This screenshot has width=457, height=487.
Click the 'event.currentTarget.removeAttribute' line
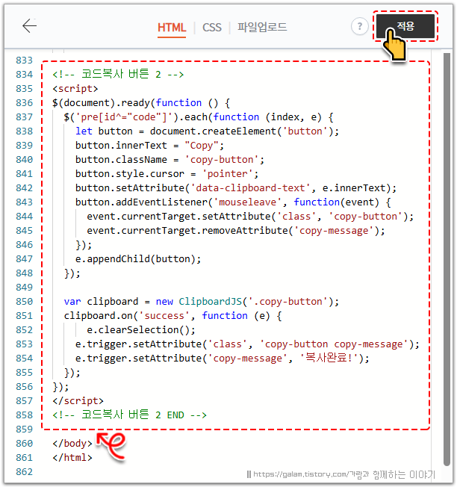236,231
